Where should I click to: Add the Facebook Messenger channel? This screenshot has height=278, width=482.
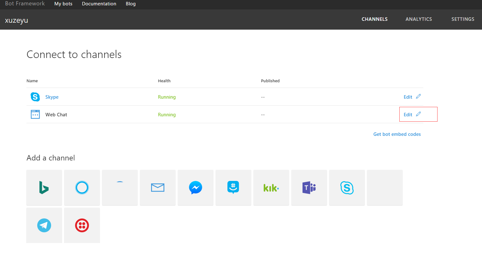click(196, 188)
